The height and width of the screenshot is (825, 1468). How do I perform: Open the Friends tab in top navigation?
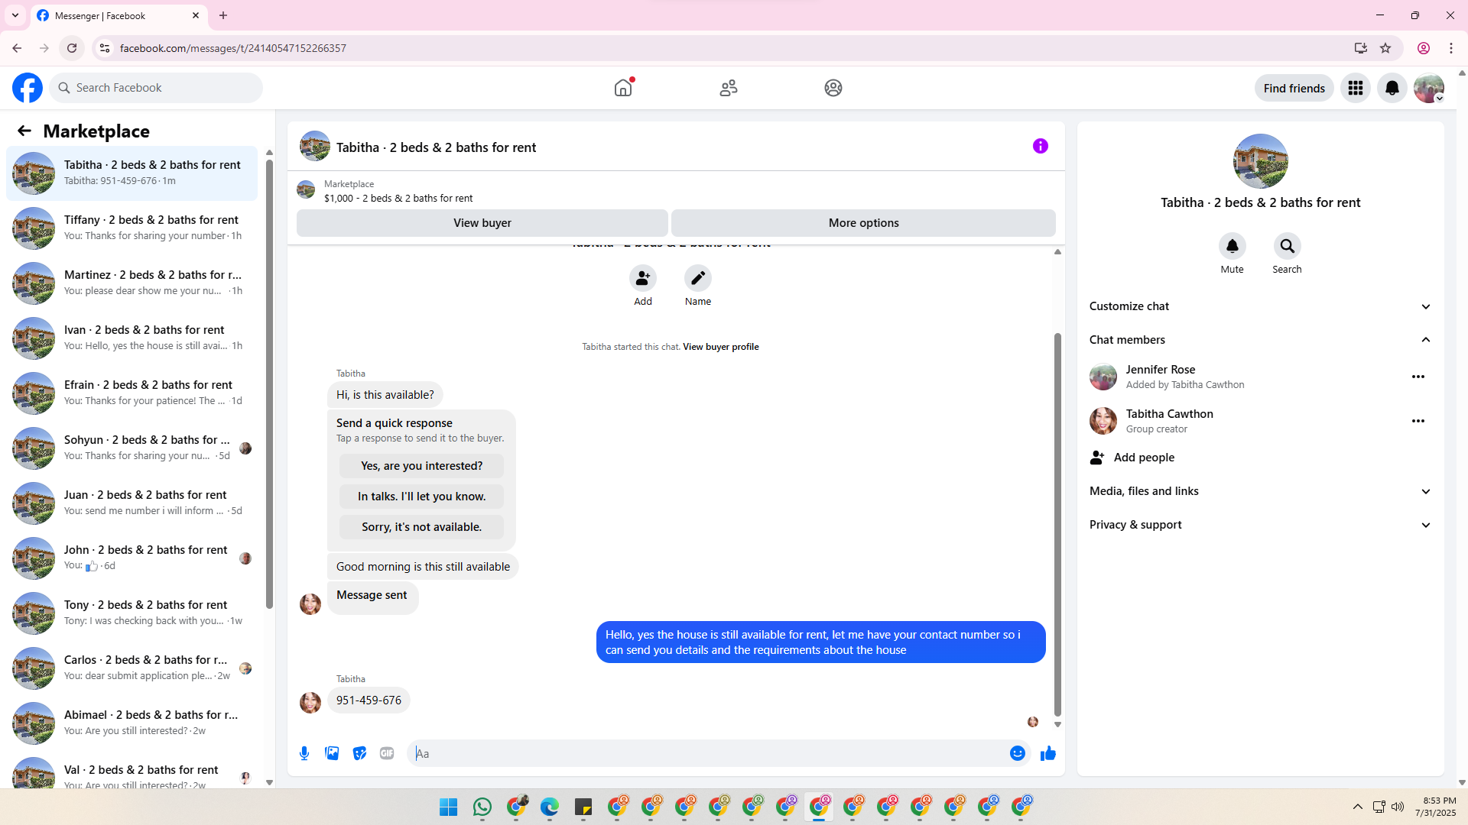click(728, 88)
